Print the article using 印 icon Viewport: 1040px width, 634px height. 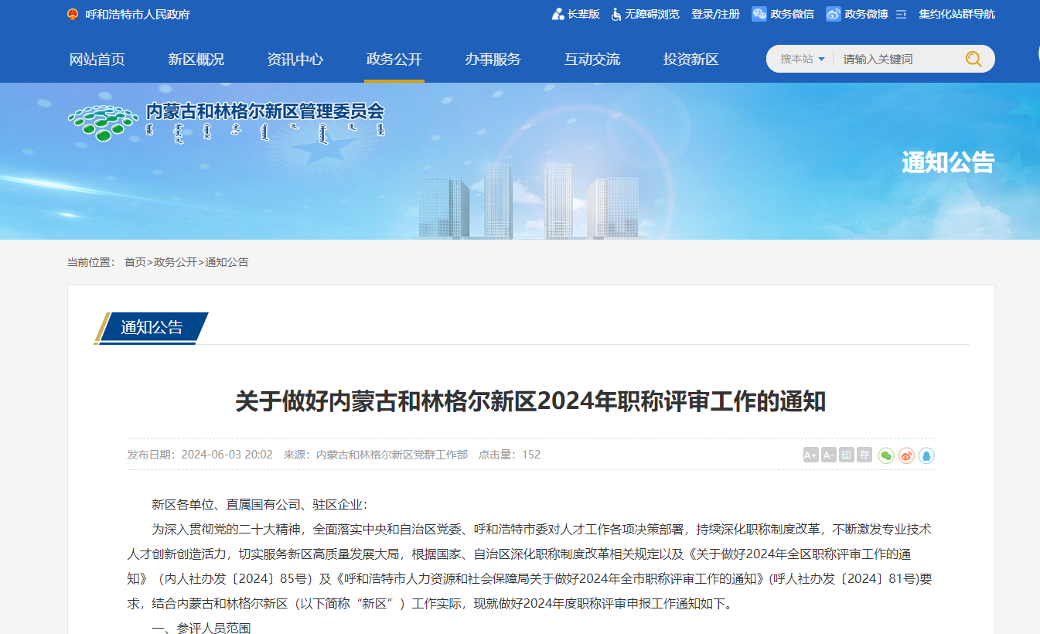pyautogui.click(x=847, y=455)
